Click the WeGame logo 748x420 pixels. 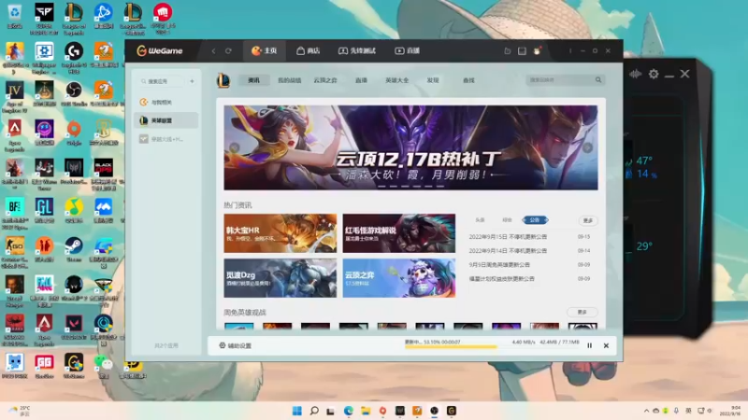[x=160, y=50]
